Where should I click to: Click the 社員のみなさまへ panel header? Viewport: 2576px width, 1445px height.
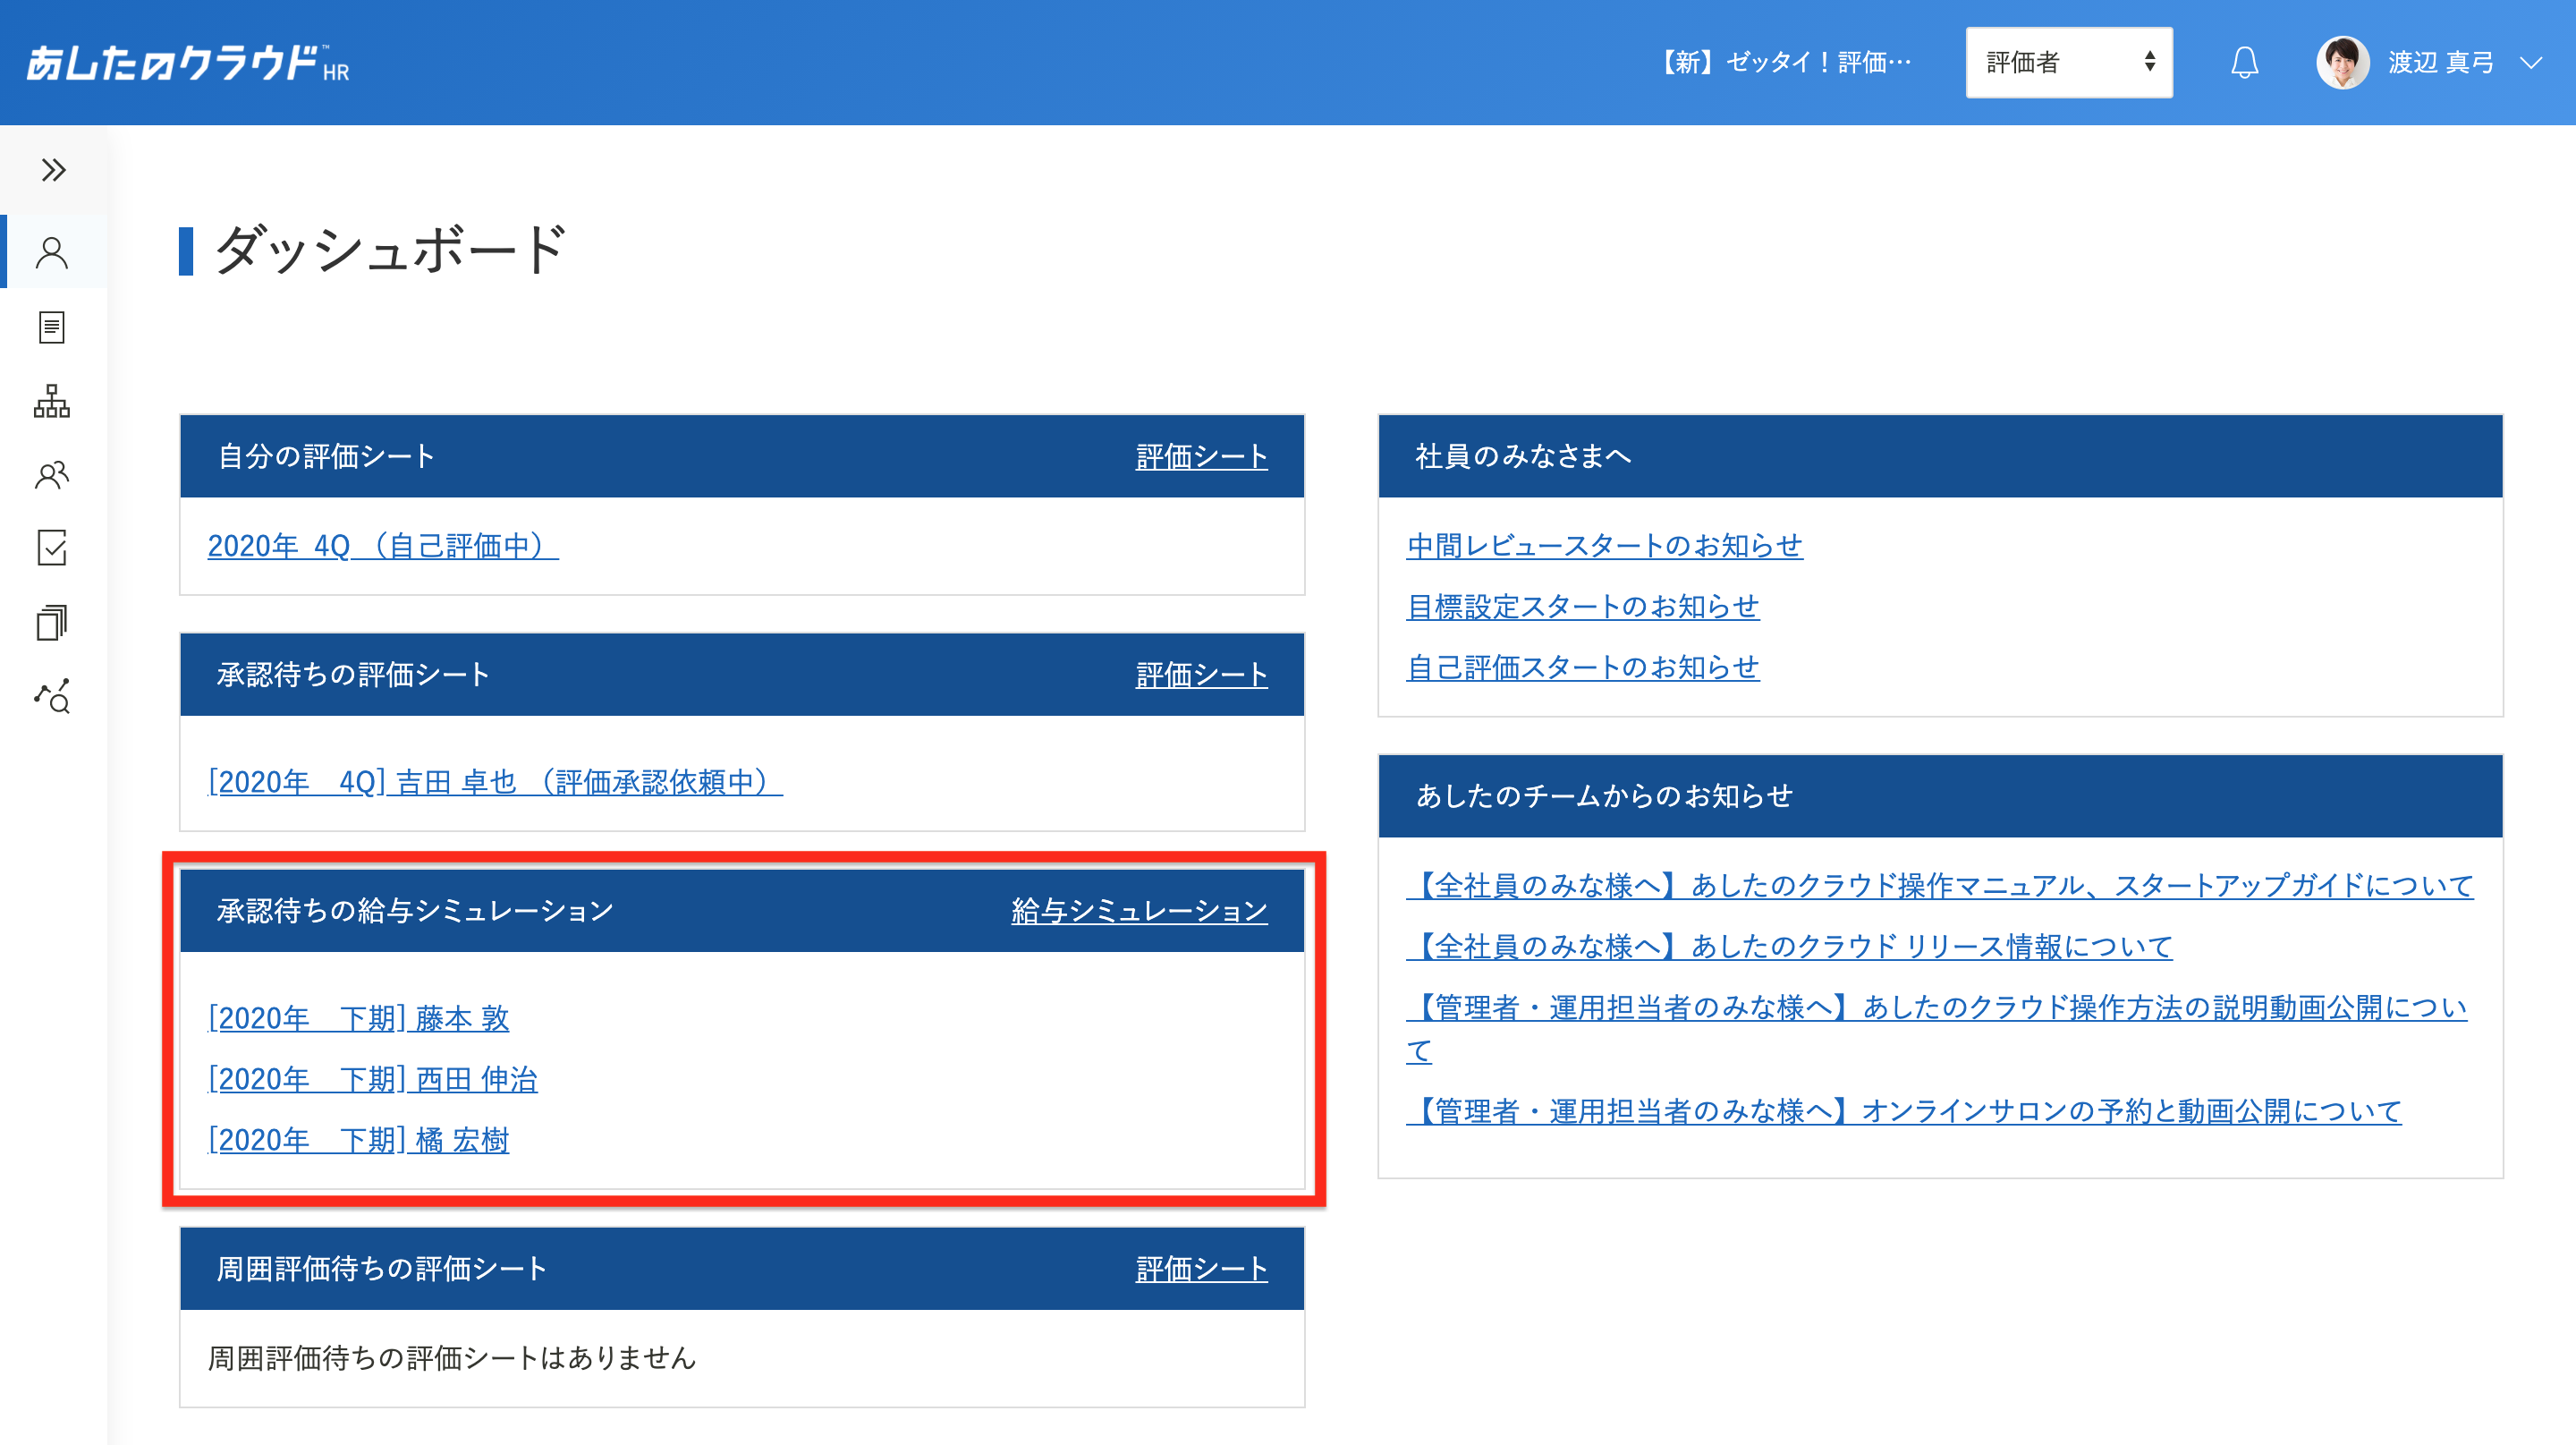point(1940,457)
